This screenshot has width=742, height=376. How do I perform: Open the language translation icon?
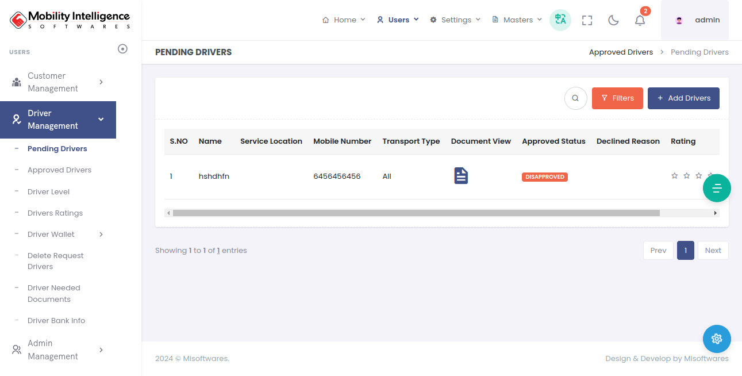(x=560, y=20)
